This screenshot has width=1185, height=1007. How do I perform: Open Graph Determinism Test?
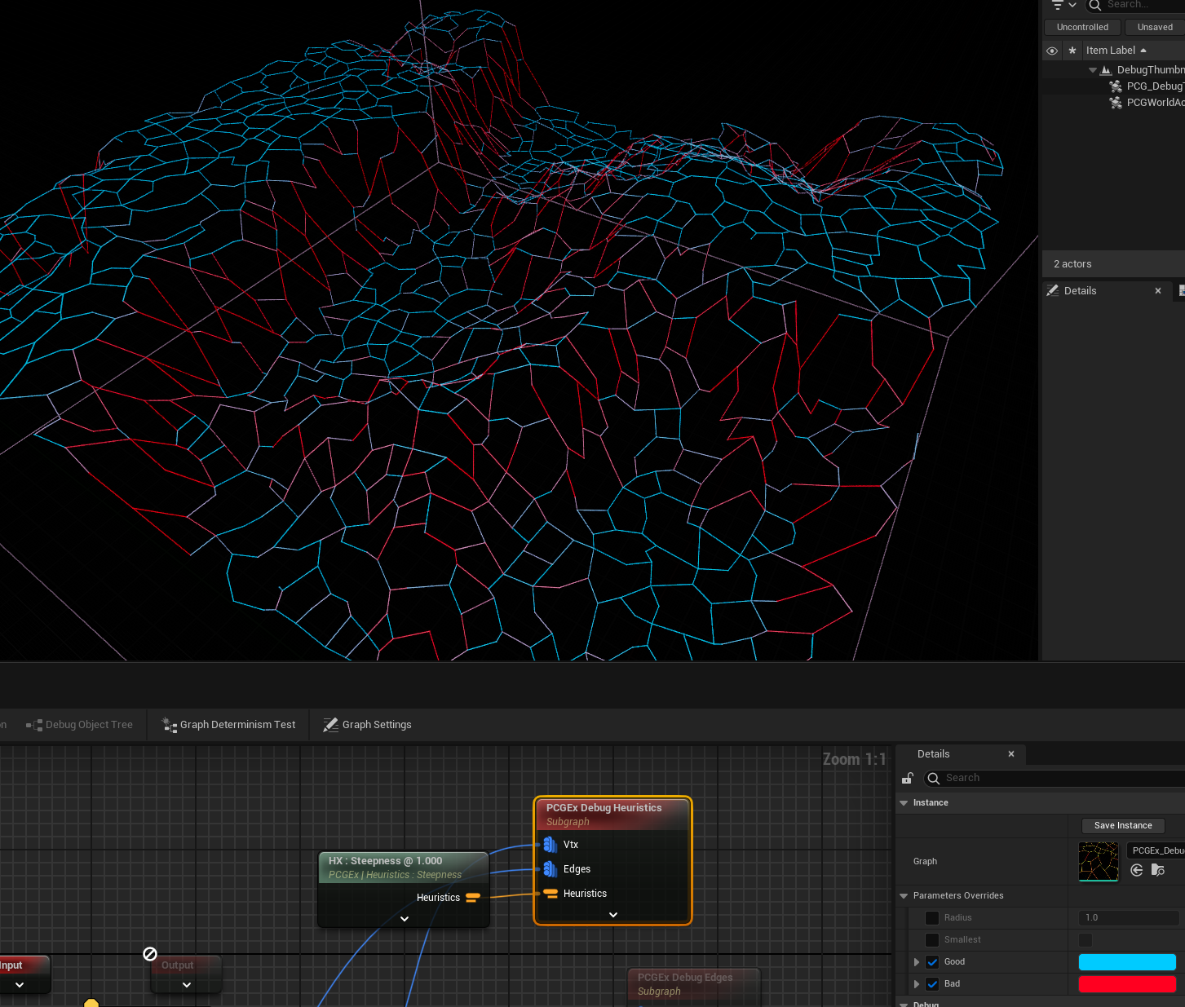point(229,725)
